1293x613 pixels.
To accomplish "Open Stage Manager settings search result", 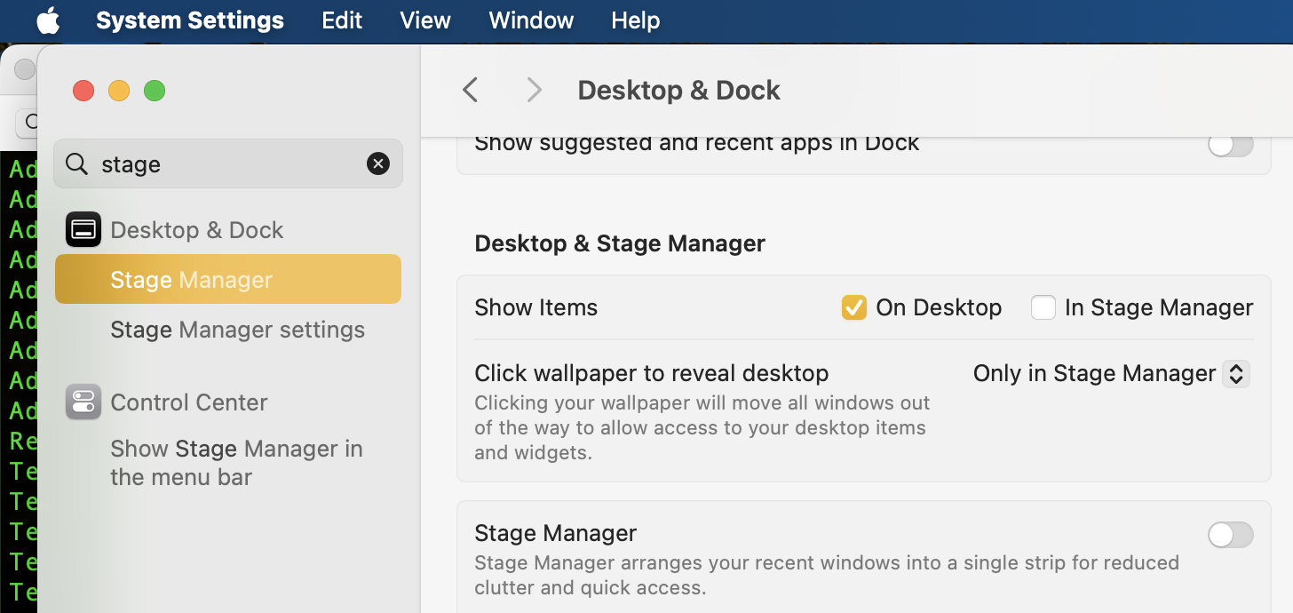I will (237, 330).
